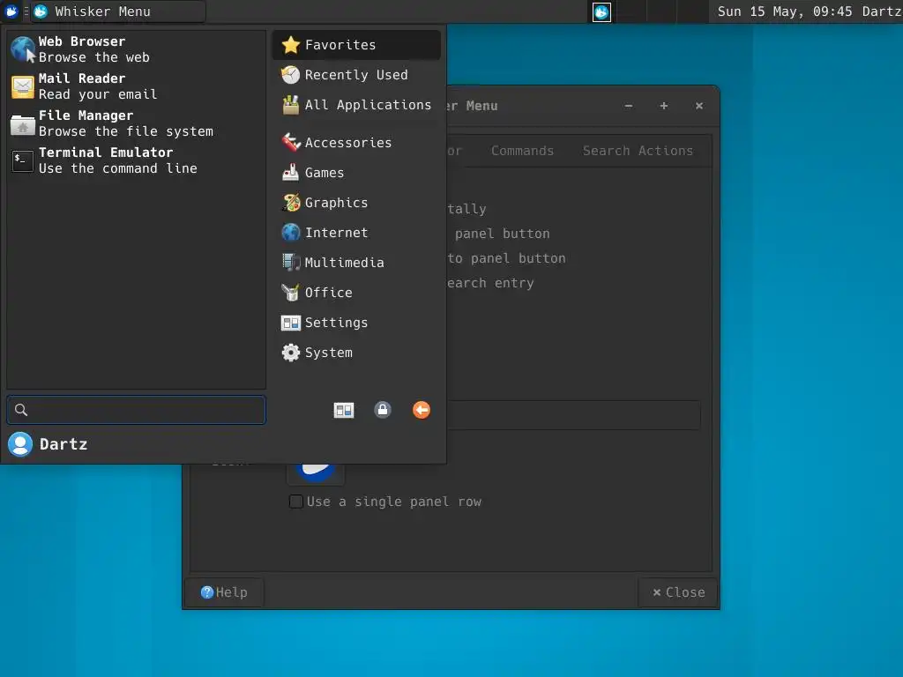Open the Settings category
903x677 pixels.
point(356,323)
